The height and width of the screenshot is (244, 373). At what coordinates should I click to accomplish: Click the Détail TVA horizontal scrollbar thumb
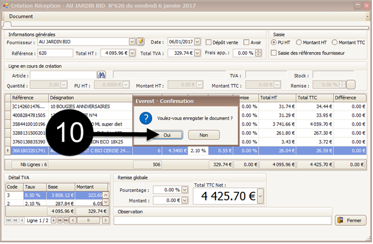(x=88, y=221)
